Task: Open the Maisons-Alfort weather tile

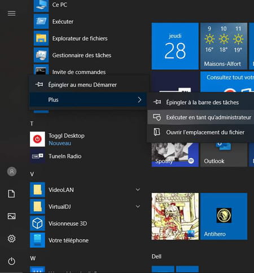Action: point(224,46)
